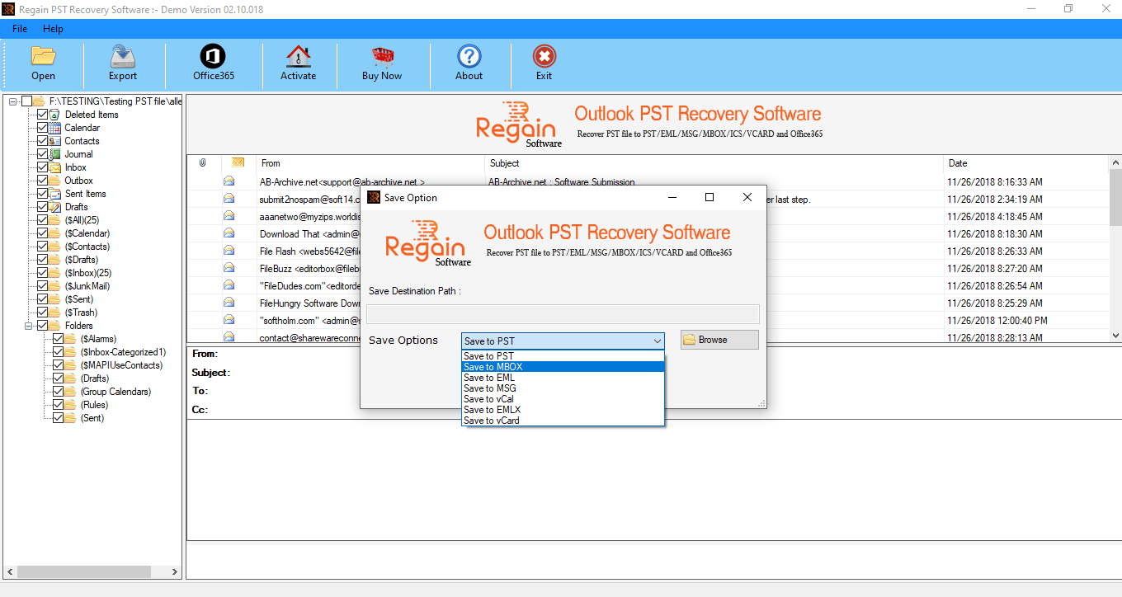Click the attachment paperclip column header
Viewport: 1122px width, 597px height.
(x=203, y=163)
